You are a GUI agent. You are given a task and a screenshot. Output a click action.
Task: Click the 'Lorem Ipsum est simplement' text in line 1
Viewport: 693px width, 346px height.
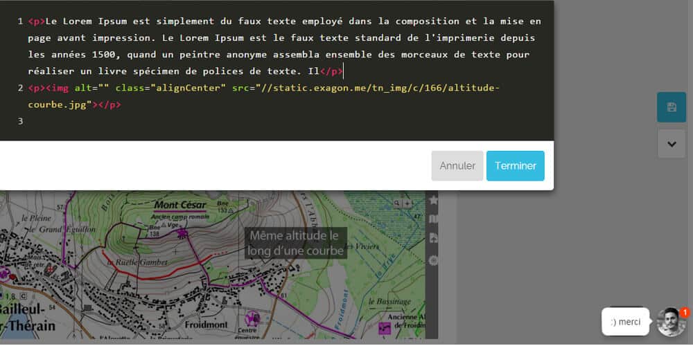coord(140,21)
